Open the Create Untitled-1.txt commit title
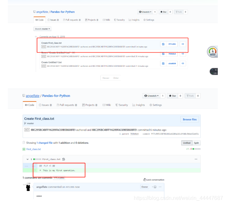 (x=51, y=62)
